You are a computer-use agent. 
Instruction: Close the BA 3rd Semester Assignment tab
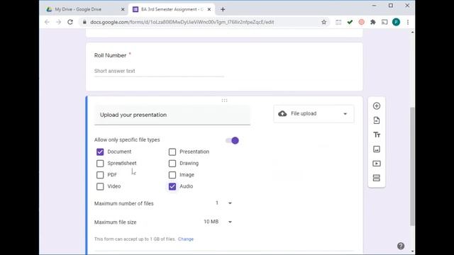click(x=209, y=9)
